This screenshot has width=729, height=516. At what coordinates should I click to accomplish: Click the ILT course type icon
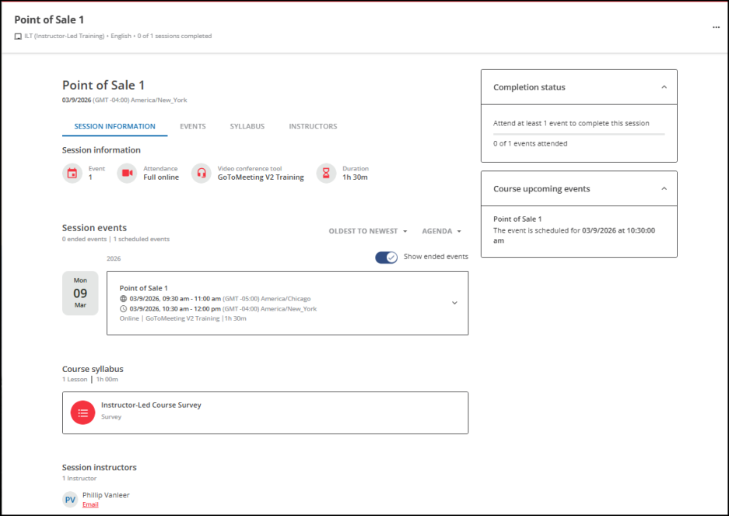18,37
